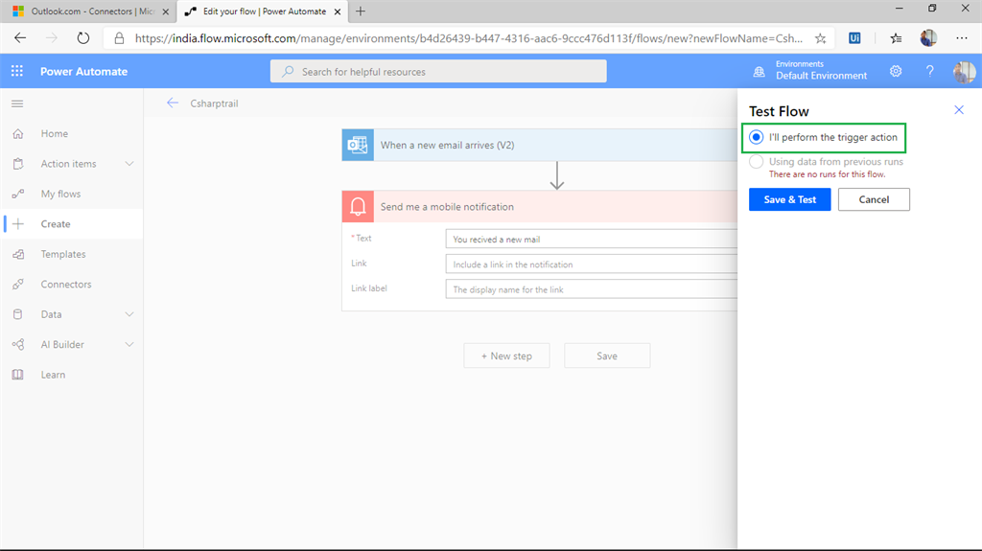Image resolution: width=982 pixels, height=551 pixels.
Task: Open help question mark icon
Action: [x=930, y=71]
